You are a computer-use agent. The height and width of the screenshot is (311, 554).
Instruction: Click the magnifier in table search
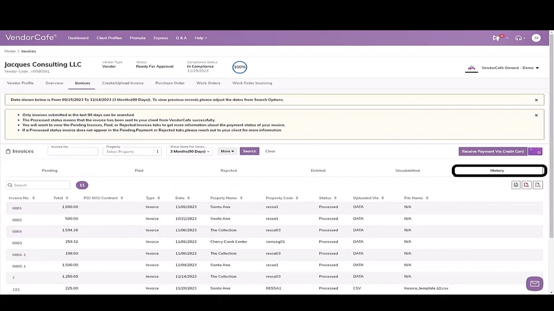coord(10,185)
